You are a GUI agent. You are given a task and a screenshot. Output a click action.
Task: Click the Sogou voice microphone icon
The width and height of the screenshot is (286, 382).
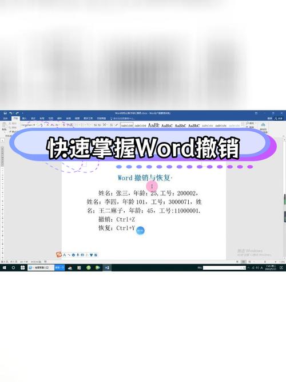(78, 255)
